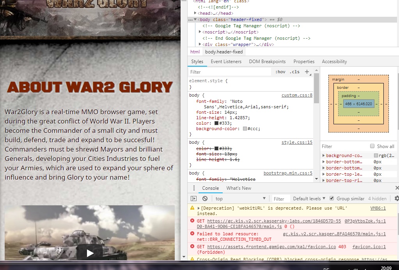Click the 466 × 6146.020 content box
This screenshot has width=399, height=270.
tap(358, 104)
